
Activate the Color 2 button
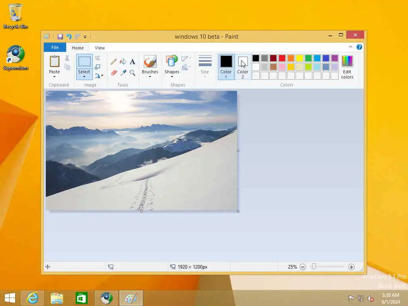click(x=243, y=67)
